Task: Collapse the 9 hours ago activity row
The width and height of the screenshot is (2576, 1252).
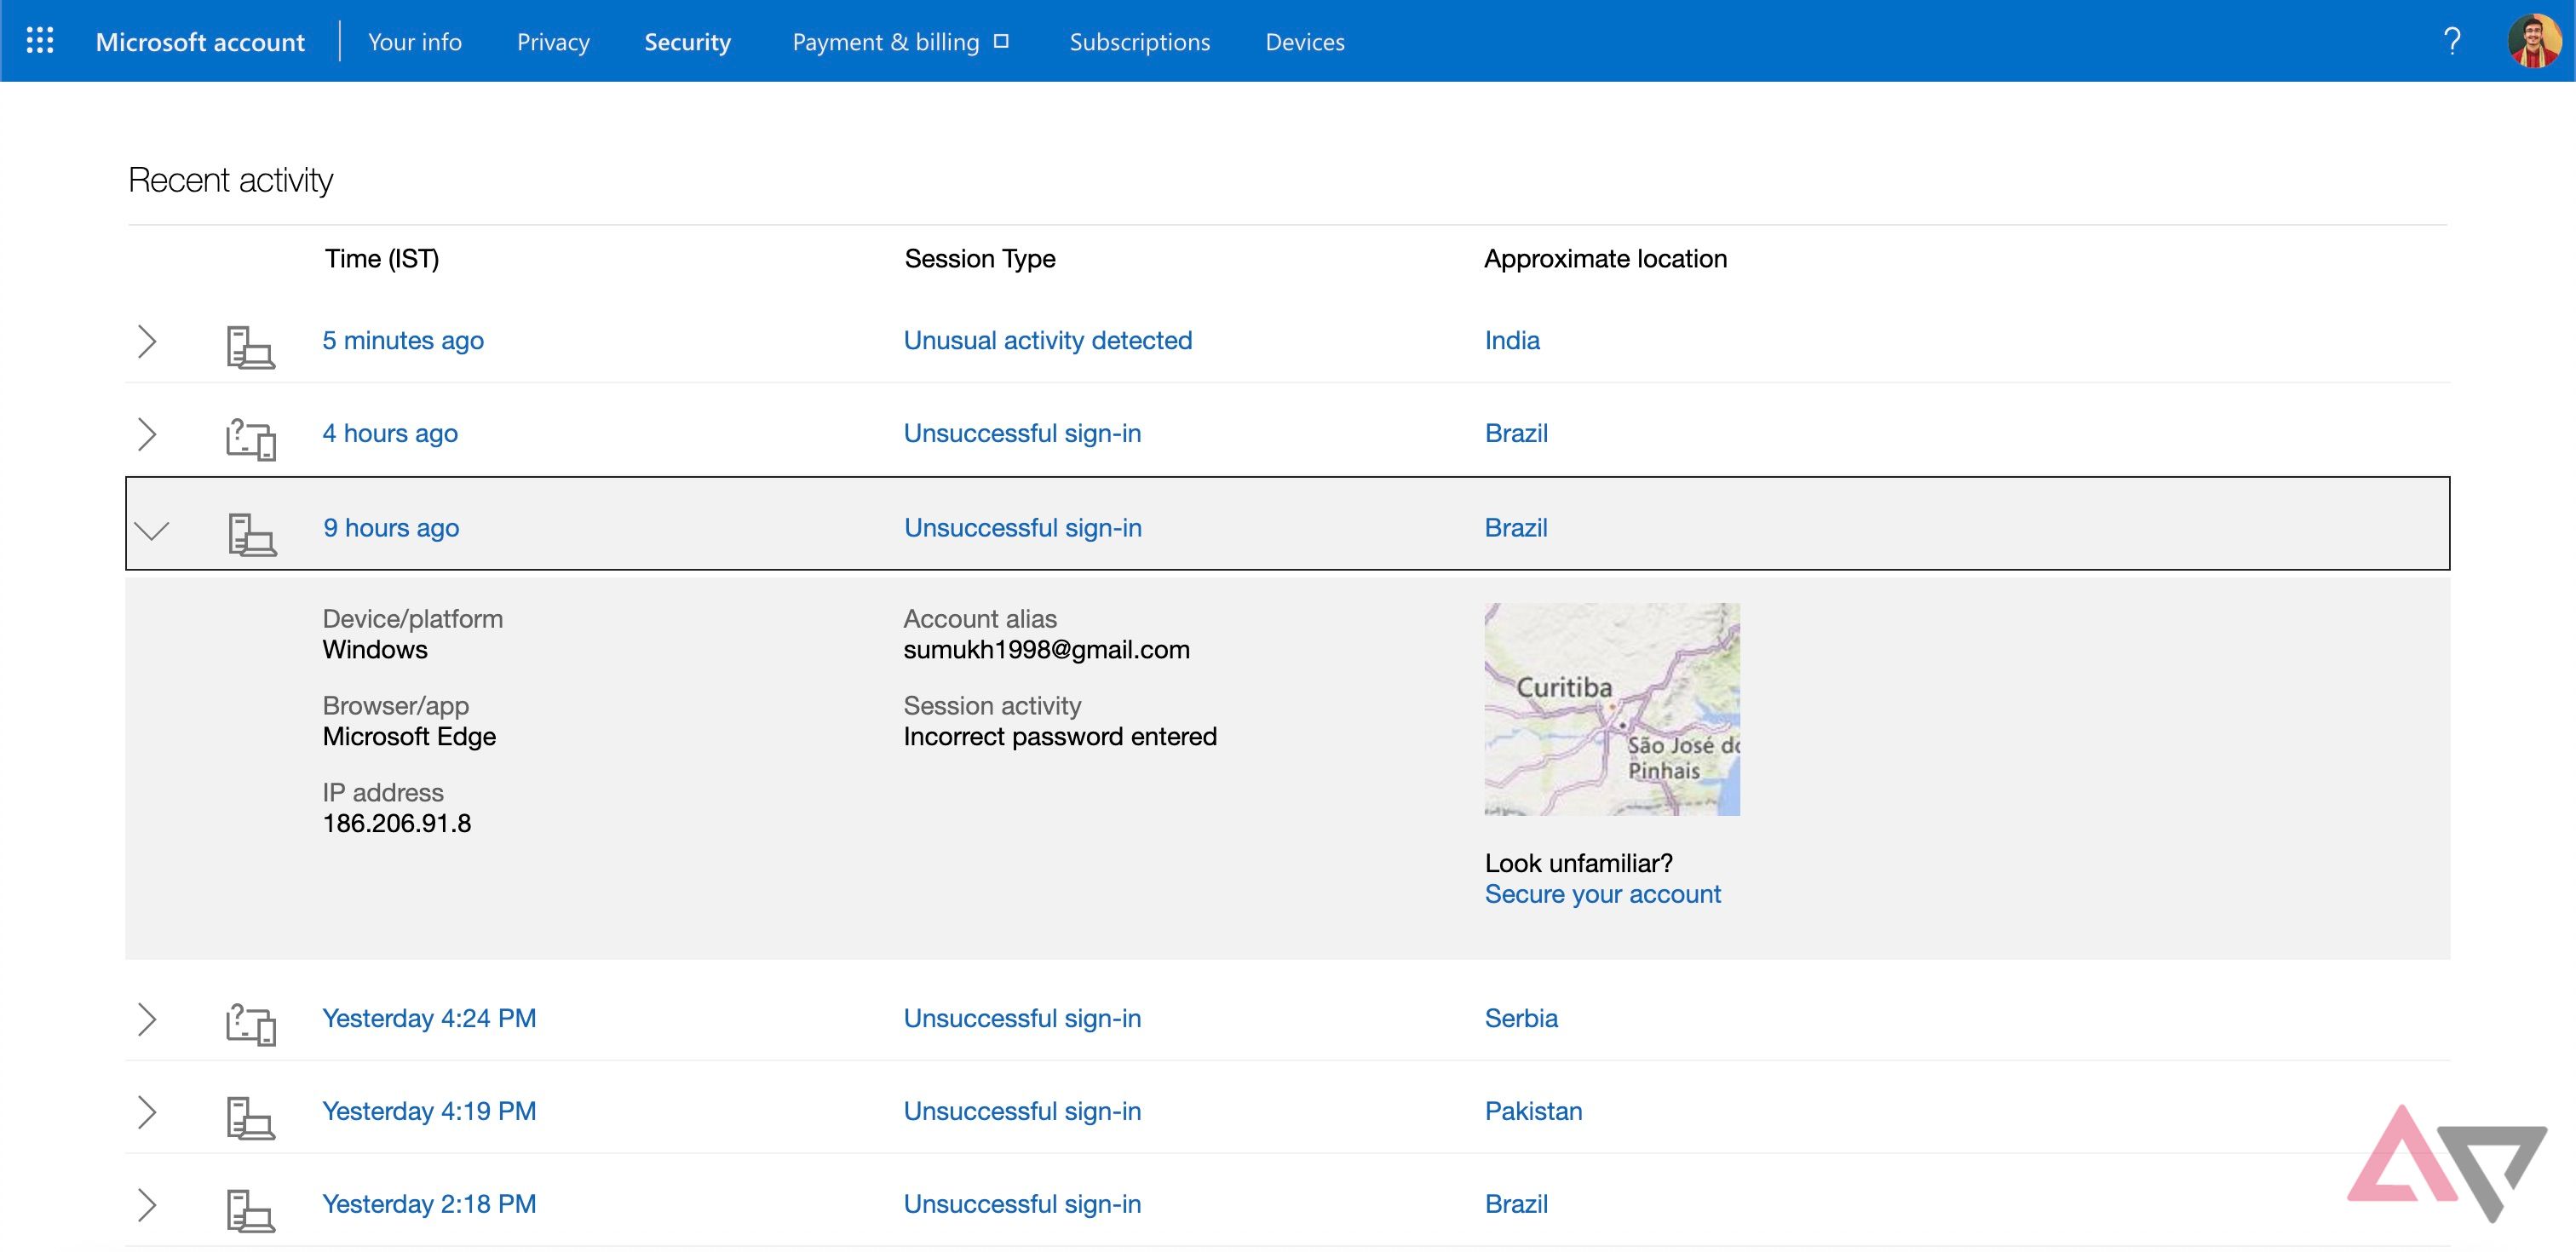Action: click(152, 530)
